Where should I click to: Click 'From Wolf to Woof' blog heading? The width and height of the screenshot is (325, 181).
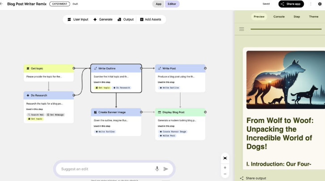point(280,134)
